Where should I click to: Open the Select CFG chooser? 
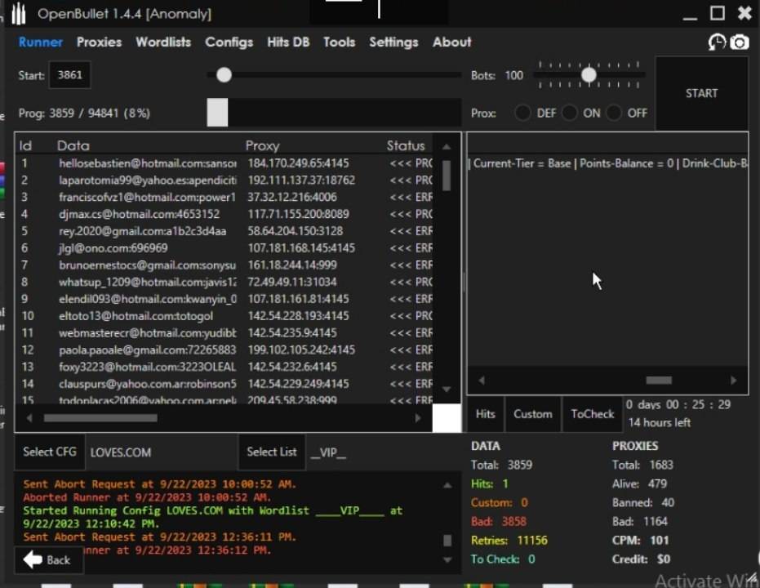pos(49,452)
